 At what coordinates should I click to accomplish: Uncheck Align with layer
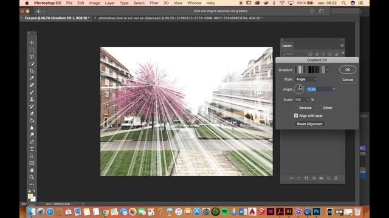(296, 116)
